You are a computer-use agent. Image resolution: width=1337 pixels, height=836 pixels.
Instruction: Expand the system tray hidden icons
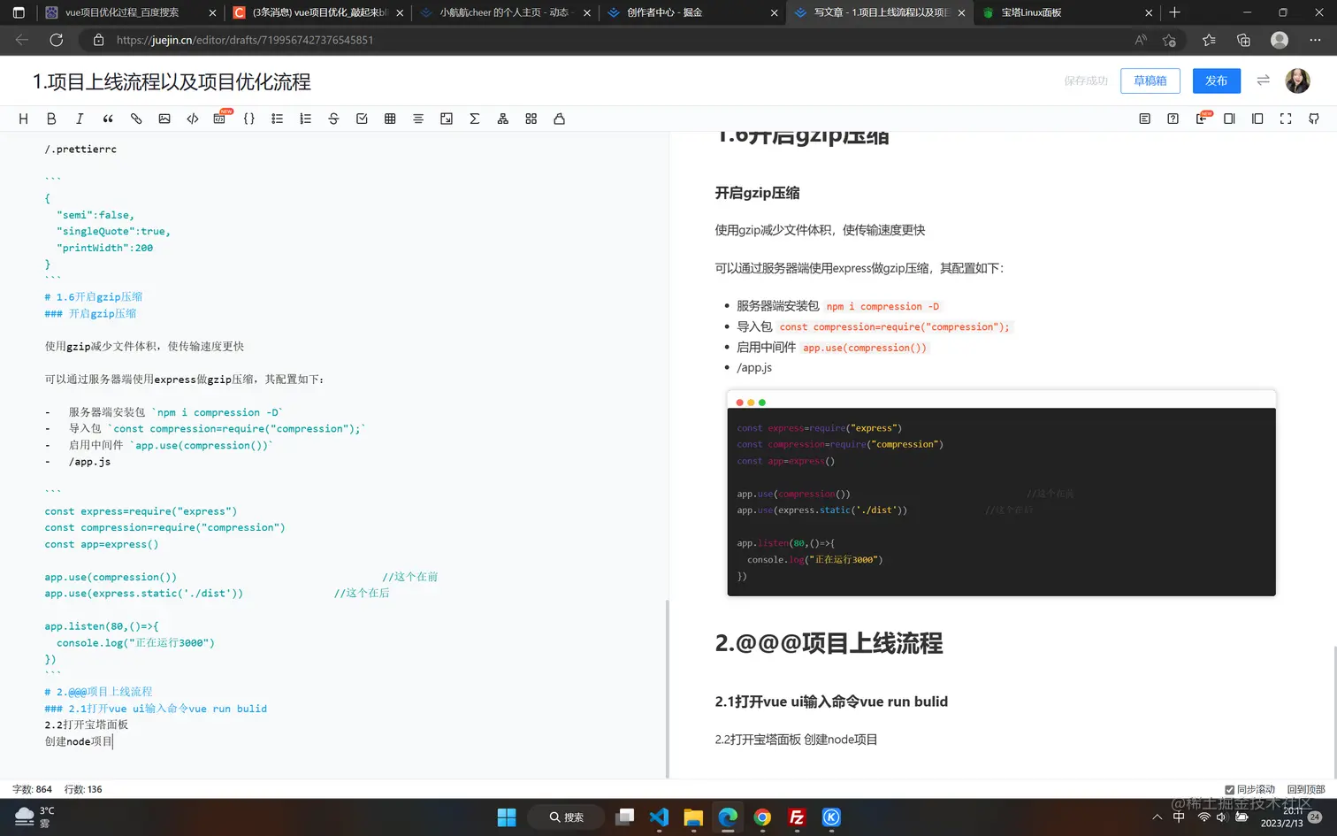point(1157,817)
